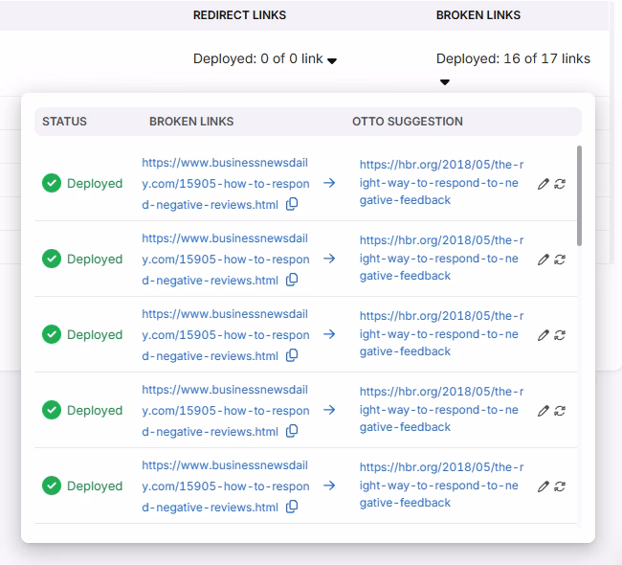Screen dimensions: 622x565
Task: Copy the broken link URL in the fifth row
Action: [292, 507]
